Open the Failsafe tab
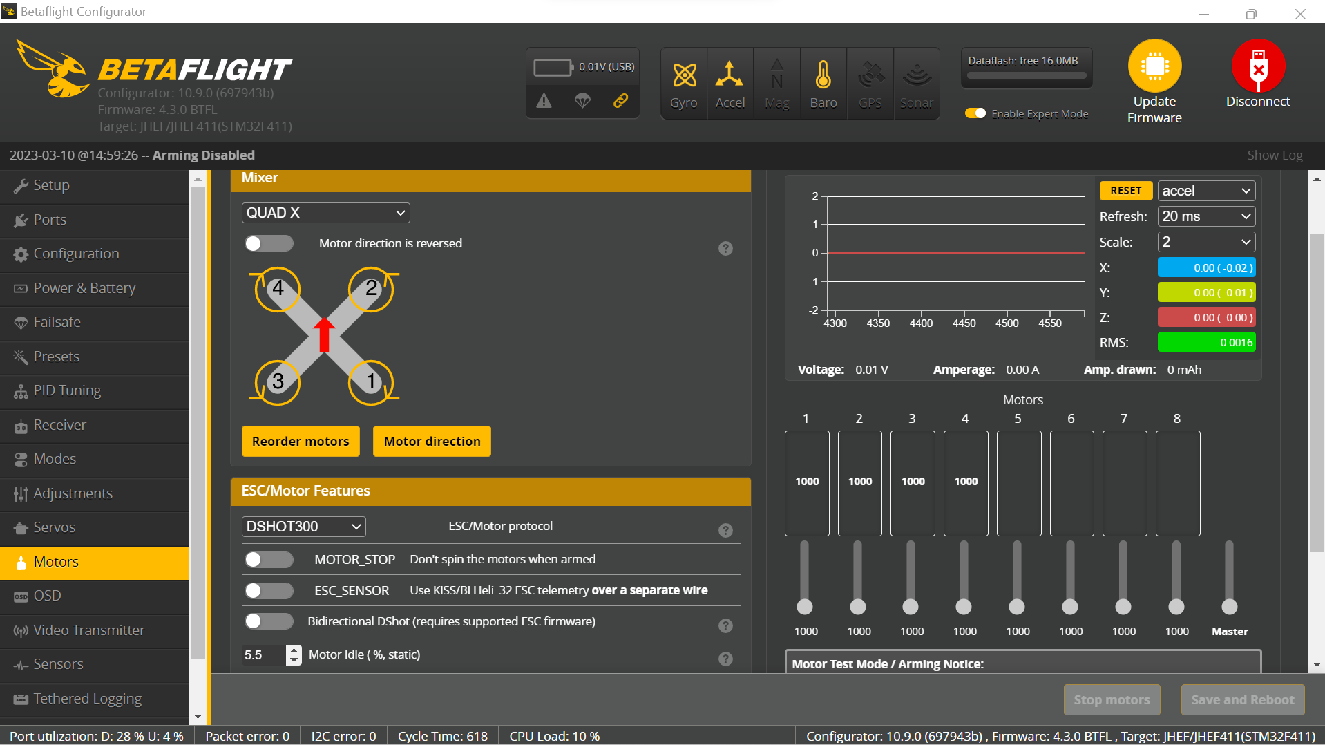This screenshot has height=745, width=1325. (95, 322)
